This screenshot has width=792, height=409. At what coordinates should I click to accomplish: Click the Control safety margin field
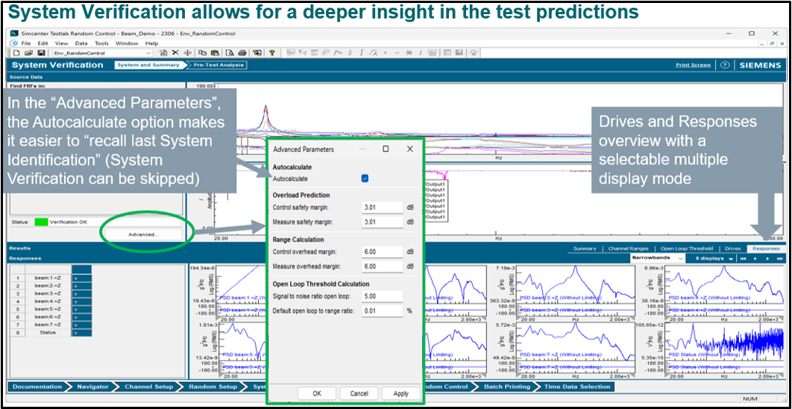click(382, 207)
